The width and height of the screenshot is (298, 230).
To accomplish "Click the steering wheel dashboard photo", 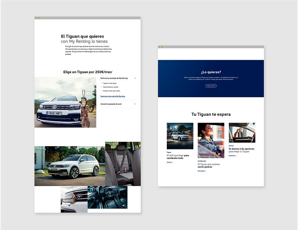I will (108, 197).
